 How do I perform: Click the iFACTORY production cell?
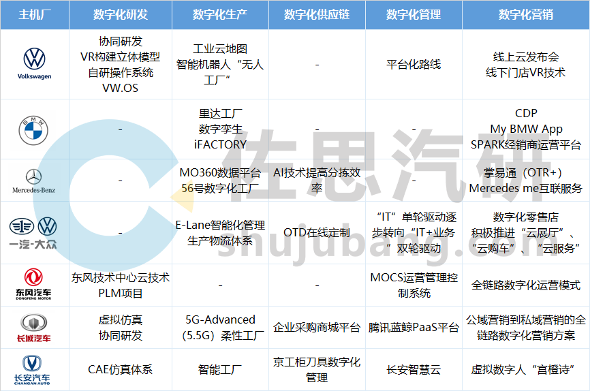click(220, 129)
